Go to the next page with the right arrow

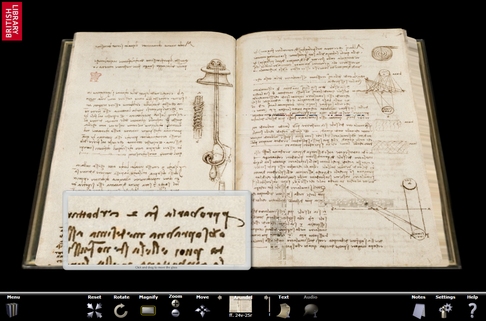266,297
